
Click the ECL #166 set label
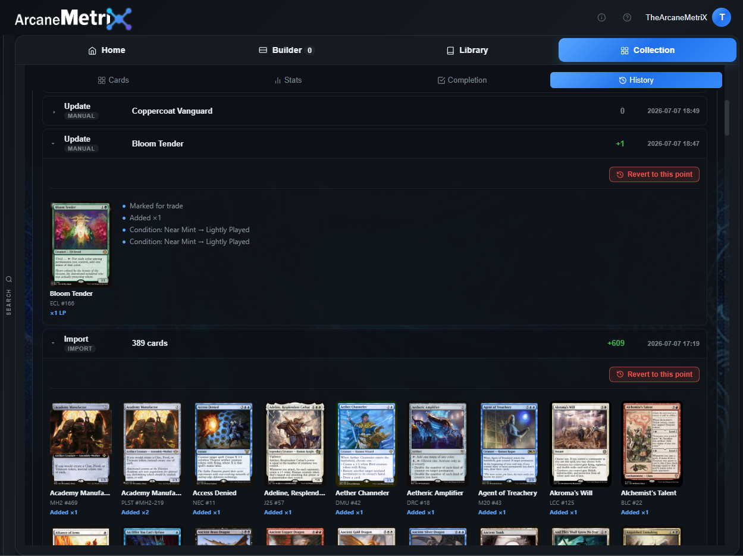click(62, 304)
